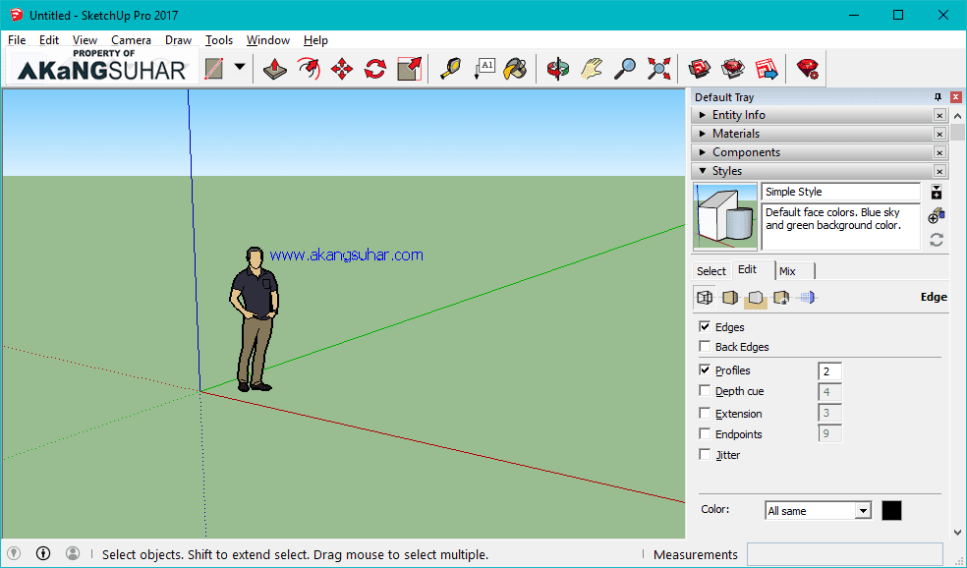
Task: Collapse the Styles panel
Action: [703, 171]
